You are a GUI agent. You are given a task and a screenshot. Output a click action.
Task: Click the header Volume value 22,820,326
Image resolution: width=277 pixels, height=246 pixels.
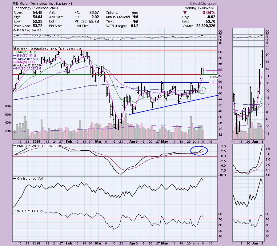pos(206,26)
